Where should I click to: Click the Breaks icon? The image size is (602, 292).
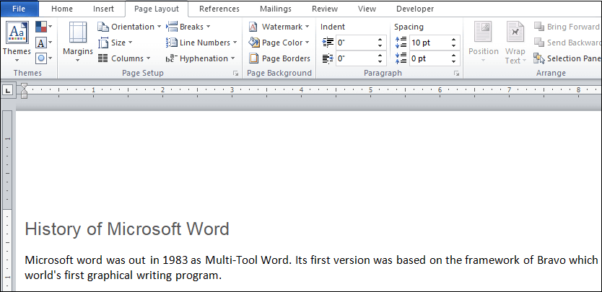pyautogui.click(x=172, y=27)
